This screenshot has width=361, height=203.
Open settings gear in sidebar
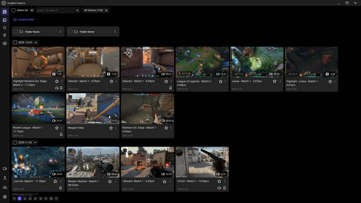(5, 197)
